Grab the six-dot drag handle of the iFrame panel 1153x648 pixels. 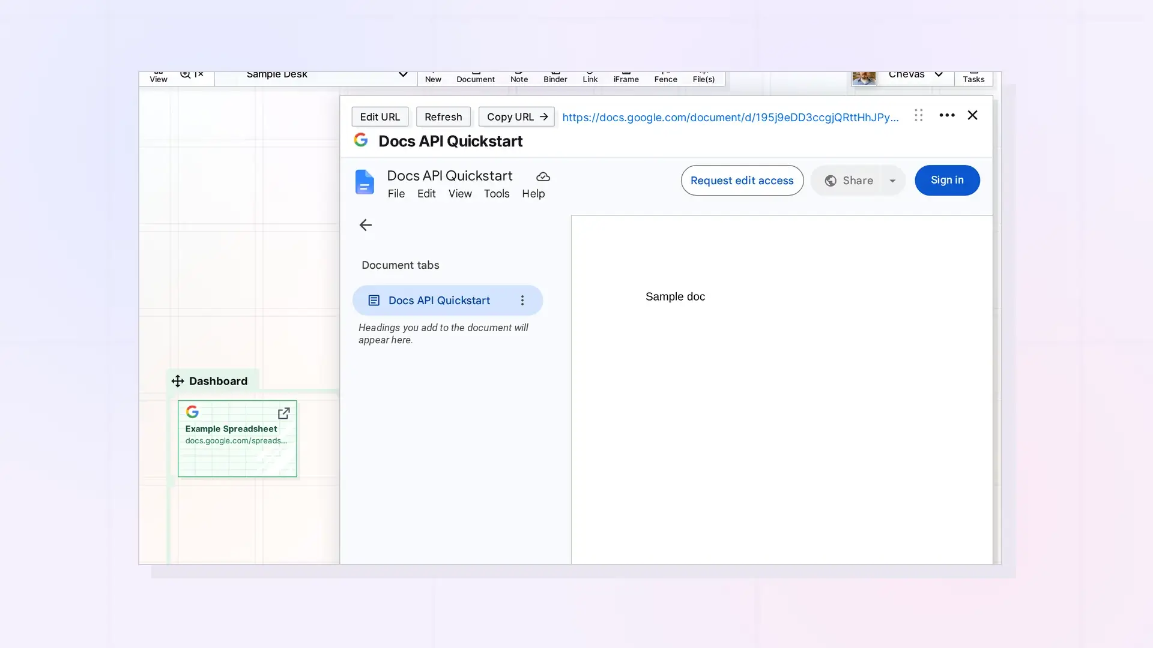(918, 115)
